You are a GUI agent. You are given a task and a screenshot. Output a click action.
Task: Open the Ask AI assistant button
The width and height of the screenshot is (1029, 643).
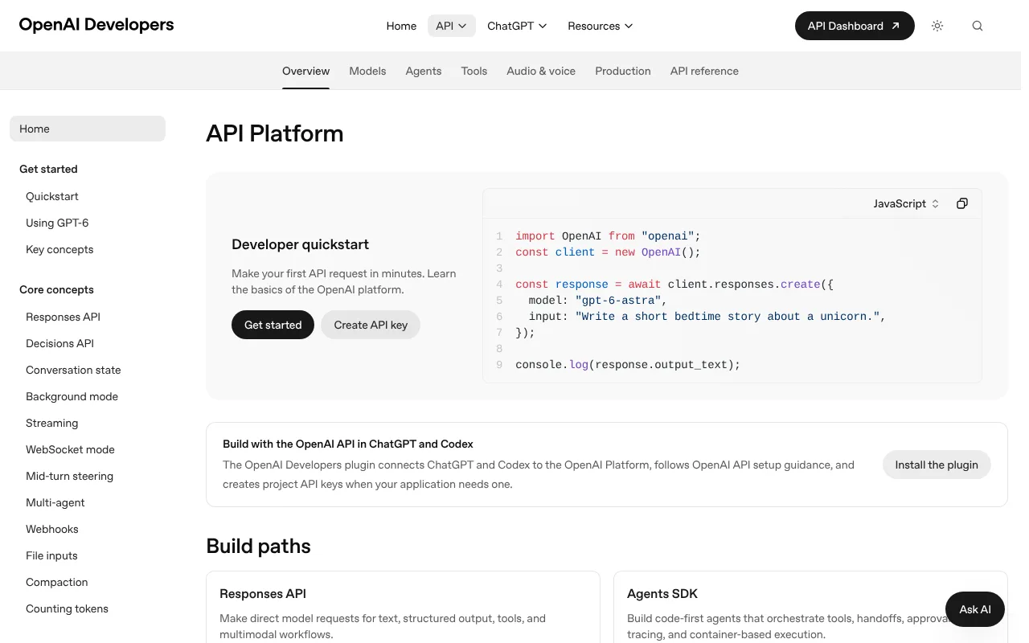975,609
